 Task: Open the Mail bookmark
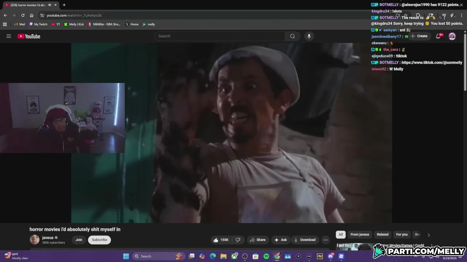pyautogui.click(x=19, y=24)
